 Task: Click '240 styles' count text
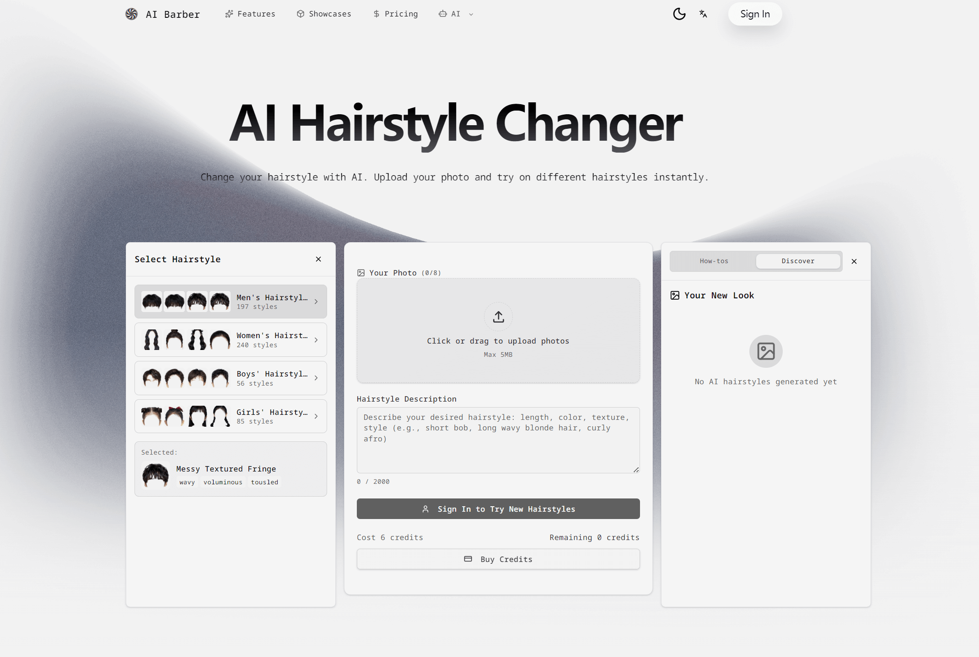click(x=257, y=345)
